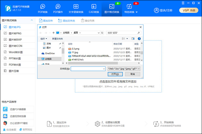Viewport: 202px width, 134px height.
Task: Open 办公资源PPT模板 recommendation
Action: pyautogui.click(x=18, y=123)
